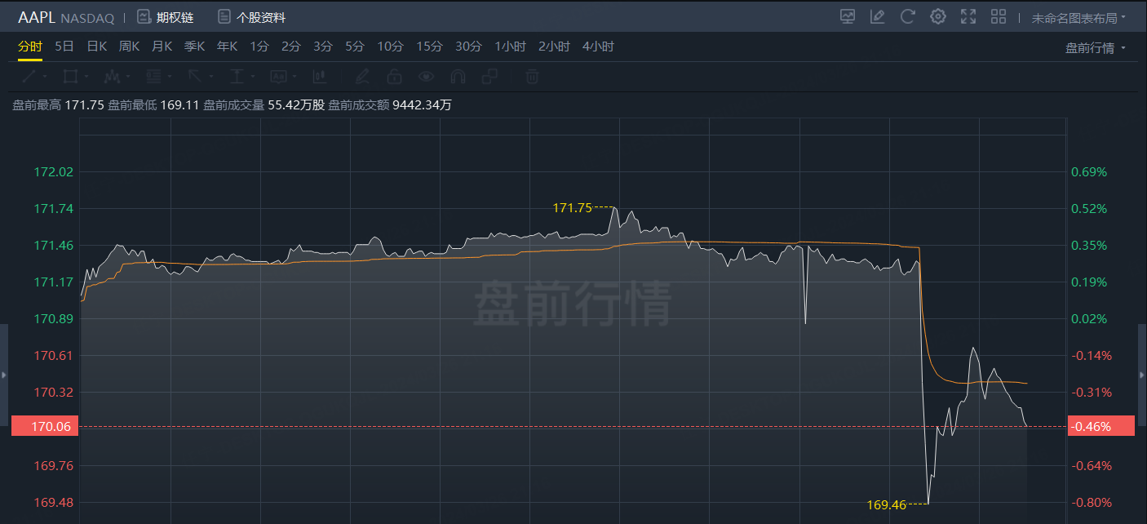The width and height of the screenshot is (1147, 524).
Task: Click the 169.46 low marker on chart
Action: pyautogui.click(x=887, y=504)
